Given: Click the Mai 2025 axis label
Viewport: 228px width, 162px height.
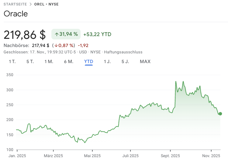Looking at the screenshot, I should click(92, 156).
